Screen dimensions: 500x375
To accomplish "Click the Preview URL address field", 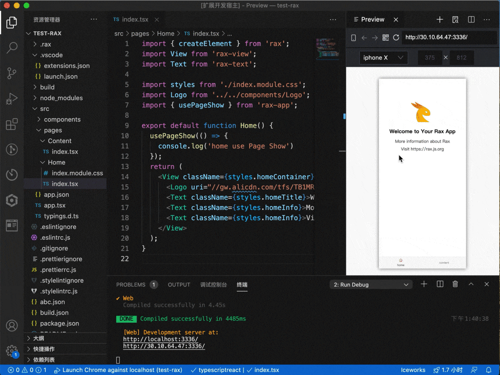I will pos(449,37).
